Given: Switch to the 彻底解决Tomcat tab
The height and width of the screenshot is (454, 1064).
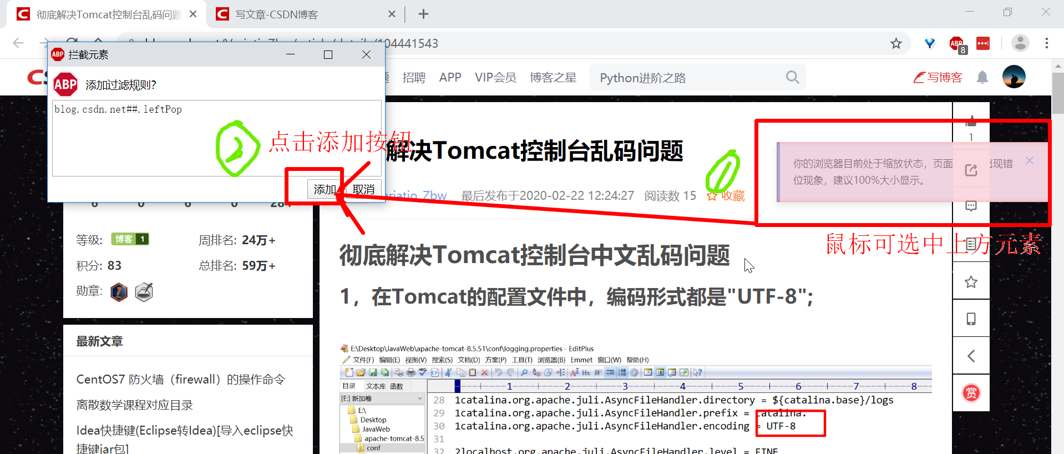Looking at the screenshot, I should pos(107,14).
